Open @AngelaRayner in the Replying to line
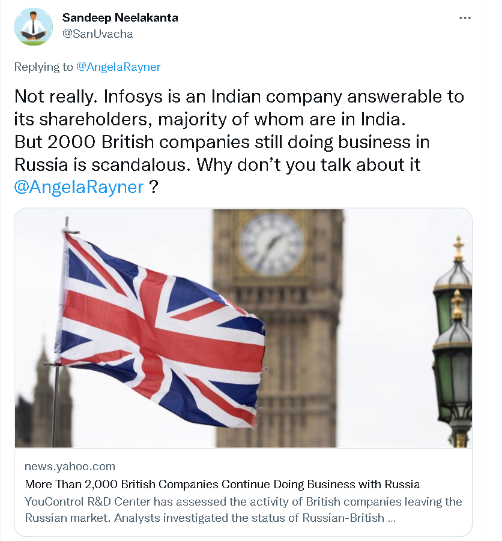This screenshot has width=502, height=541. point(118,67)
